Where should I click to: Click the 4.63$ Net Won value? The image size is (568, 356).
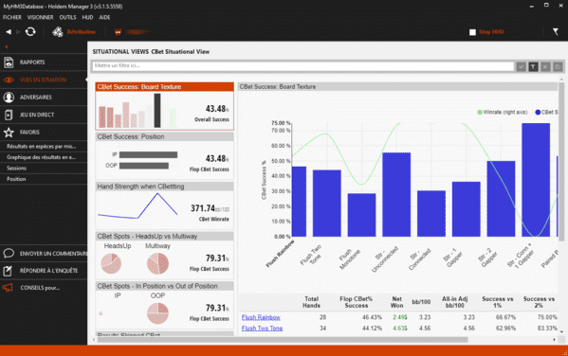[400, 329]
